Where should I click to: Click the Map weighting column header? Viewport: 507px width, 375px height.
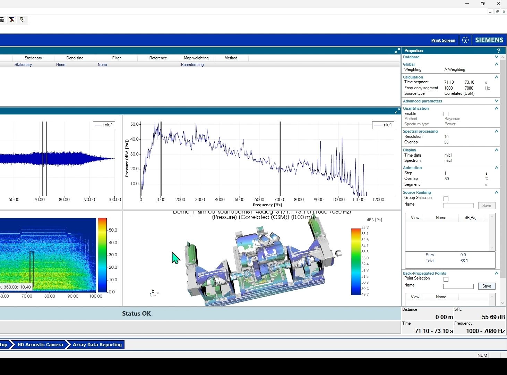[196, 58]
